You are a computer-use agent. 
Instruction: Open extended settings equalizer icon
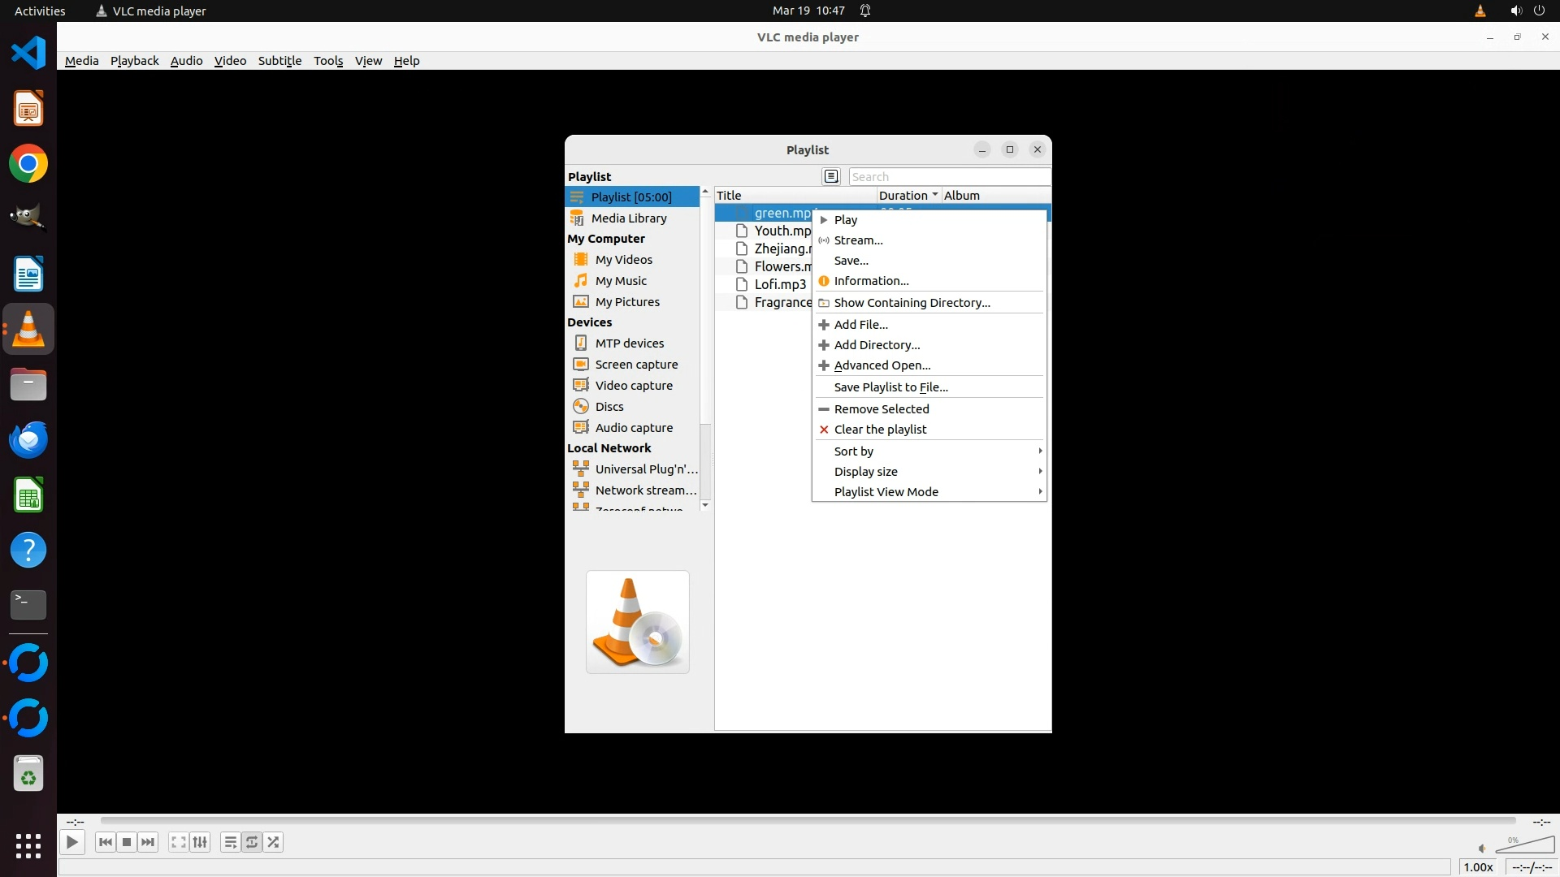point(200,842)
